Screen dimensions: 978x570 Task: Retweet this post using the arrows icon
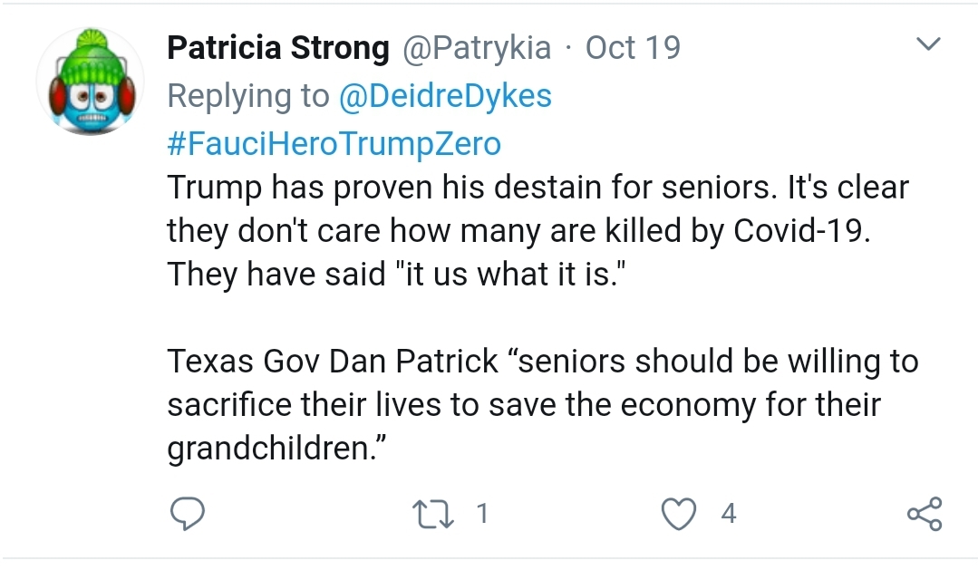point(433,515)
